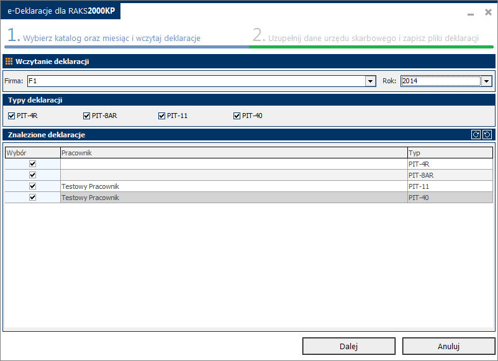
Task: Click the Anuluj button
Action: (448, 346)
